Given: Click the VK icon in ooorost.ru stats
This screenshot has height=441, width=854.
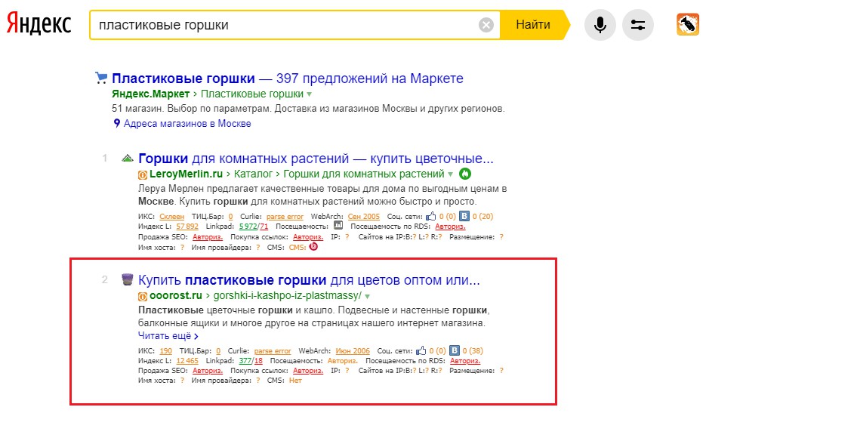Looking at the screenshot, I should tap(455, 350).
